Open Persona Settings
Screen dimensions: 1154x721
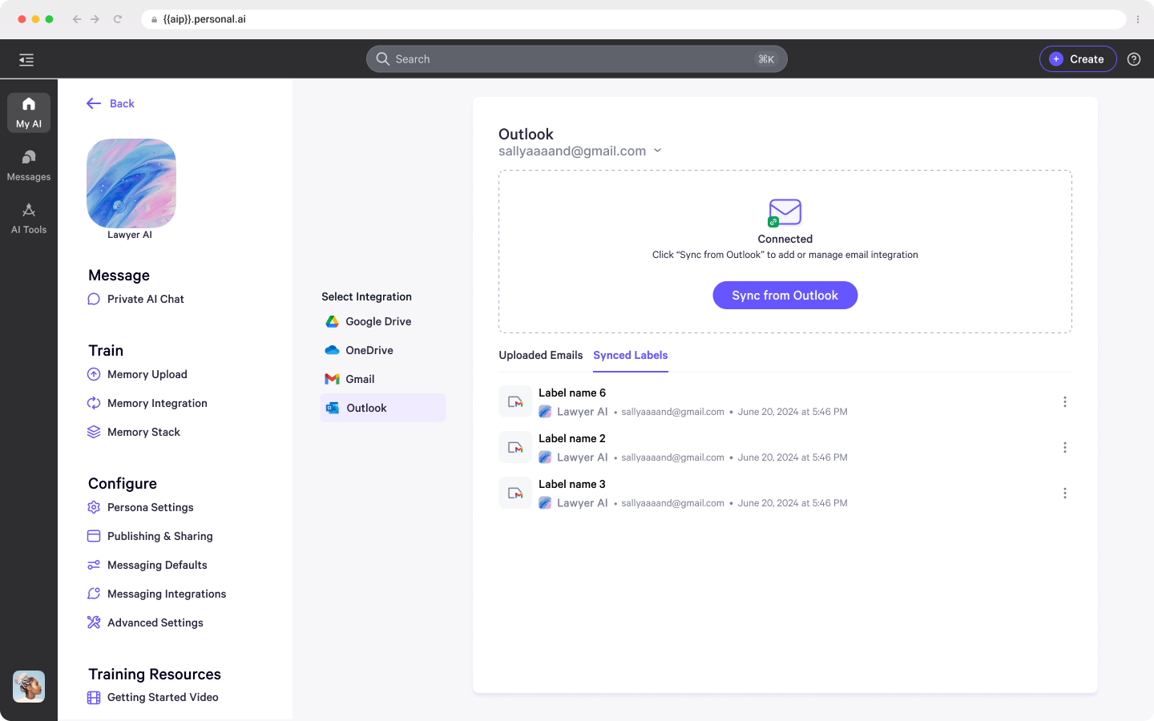click(x=140, y=507)
